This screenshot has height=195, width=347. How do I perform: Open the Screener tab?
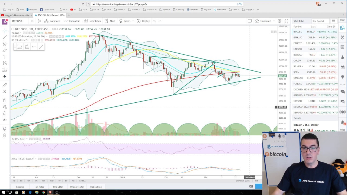point(20,187)
